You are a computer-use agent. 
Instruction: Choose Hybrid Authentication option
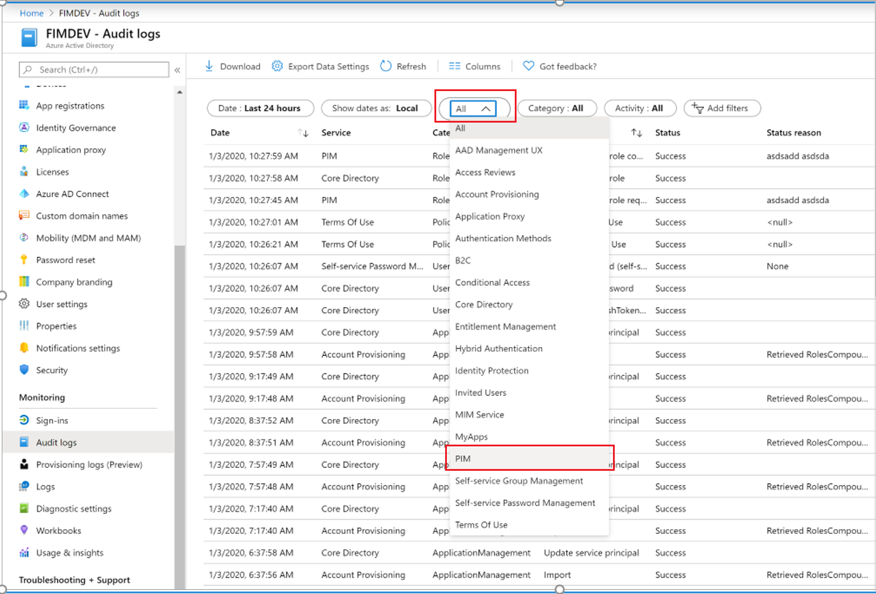529,348
